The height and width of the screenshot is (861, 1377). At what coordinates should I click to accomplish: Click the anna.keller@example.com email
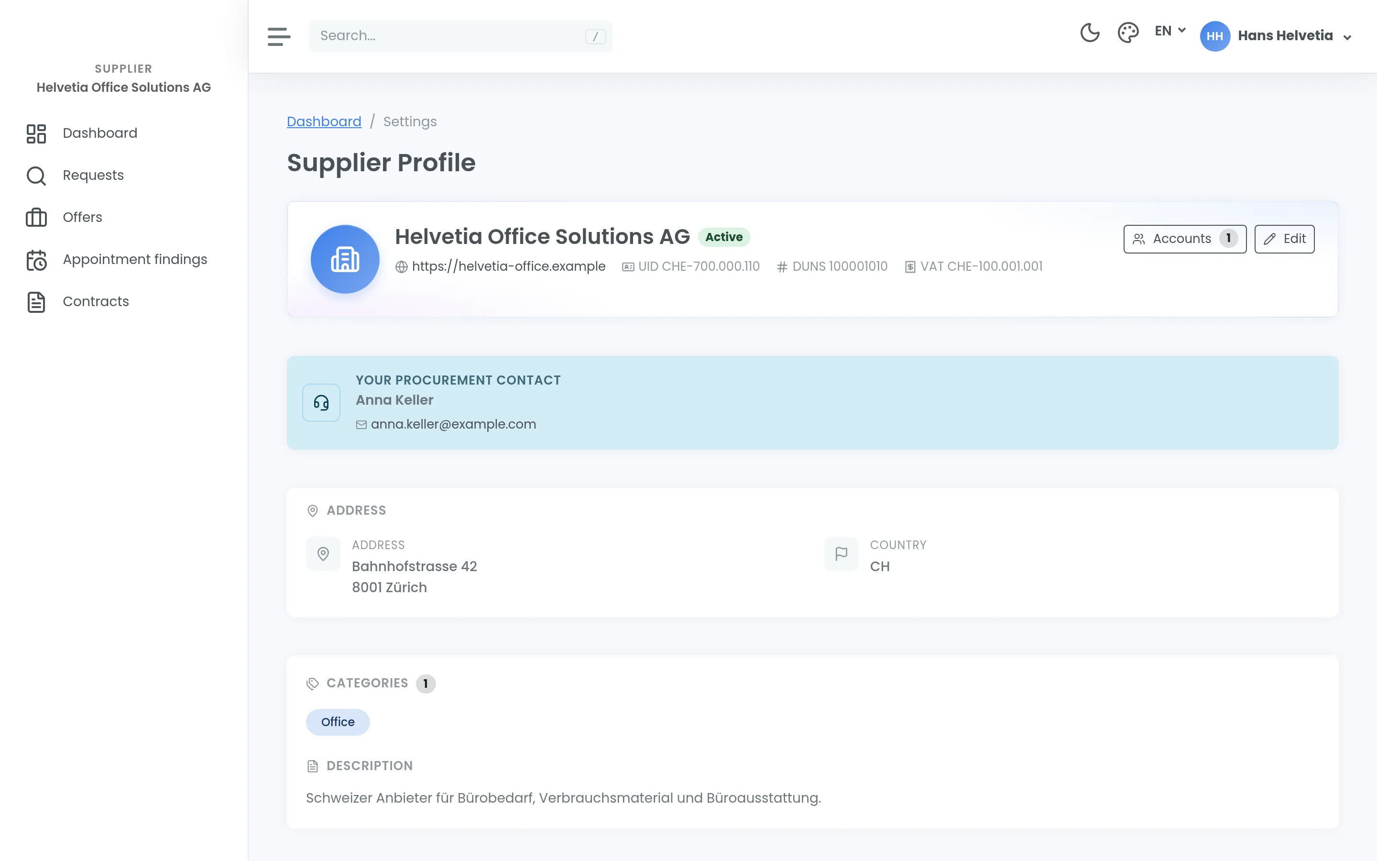(453, 424)
